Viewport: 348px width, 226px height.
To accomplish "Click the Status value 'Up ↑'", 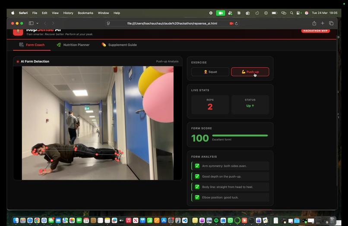I will pos(250,106).
